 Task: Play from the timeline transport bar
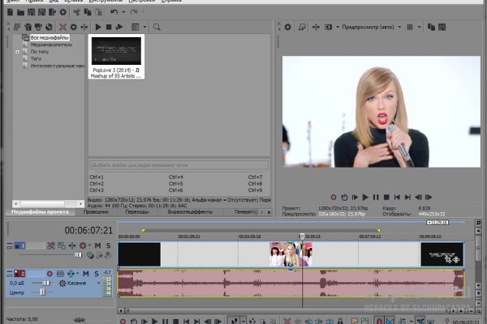coord(154,322)
